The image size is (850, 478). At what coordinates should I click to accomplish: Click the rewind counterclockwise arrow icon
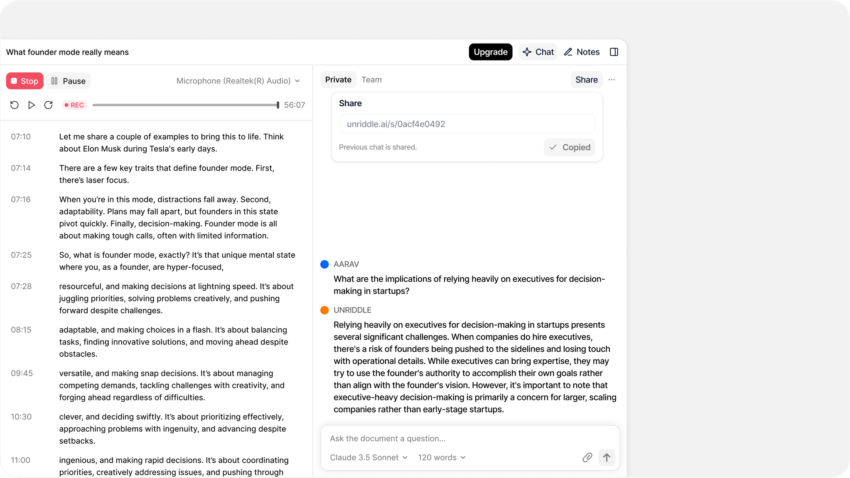click(x=15, y=105)
